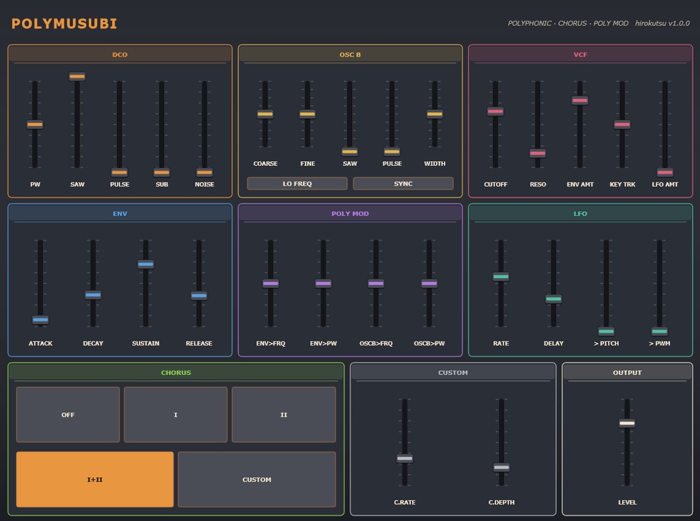Click the POLY MOD OSCB>FRQ slider handle
Image resolution: width=700 pixels, height=521 pixels.
click(x=376, y=283)
